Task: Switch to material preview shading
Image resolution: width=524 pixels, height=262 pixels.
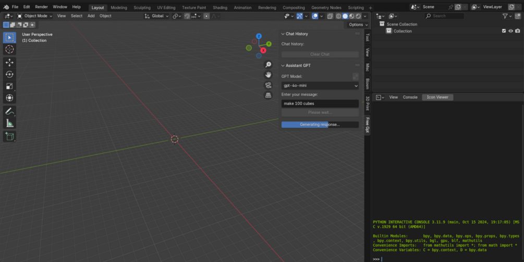Action: coord(351,16)
